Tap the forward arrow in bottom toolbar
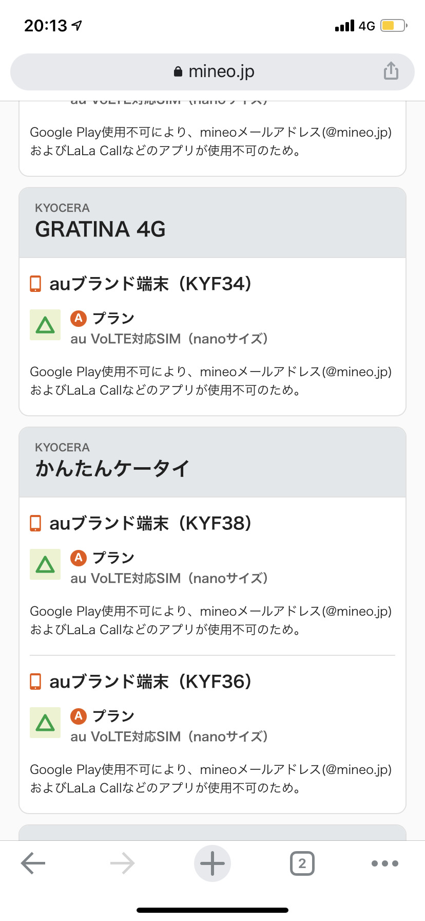 [123, 863]
